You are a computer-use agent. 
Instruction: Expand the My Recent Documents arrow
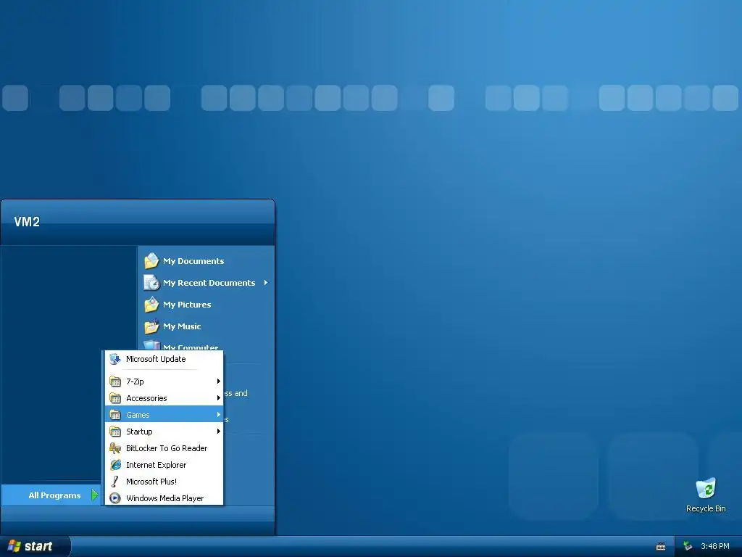coord(266,283)
